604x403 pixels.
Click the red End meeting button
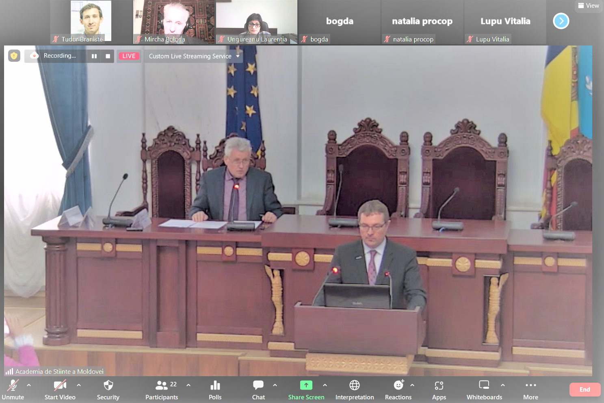[x=585, y=390]
